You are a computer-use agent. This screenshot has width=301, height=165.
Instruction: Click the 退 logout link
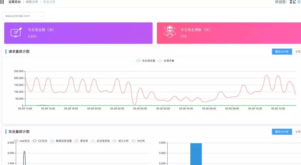coord(299,2)
